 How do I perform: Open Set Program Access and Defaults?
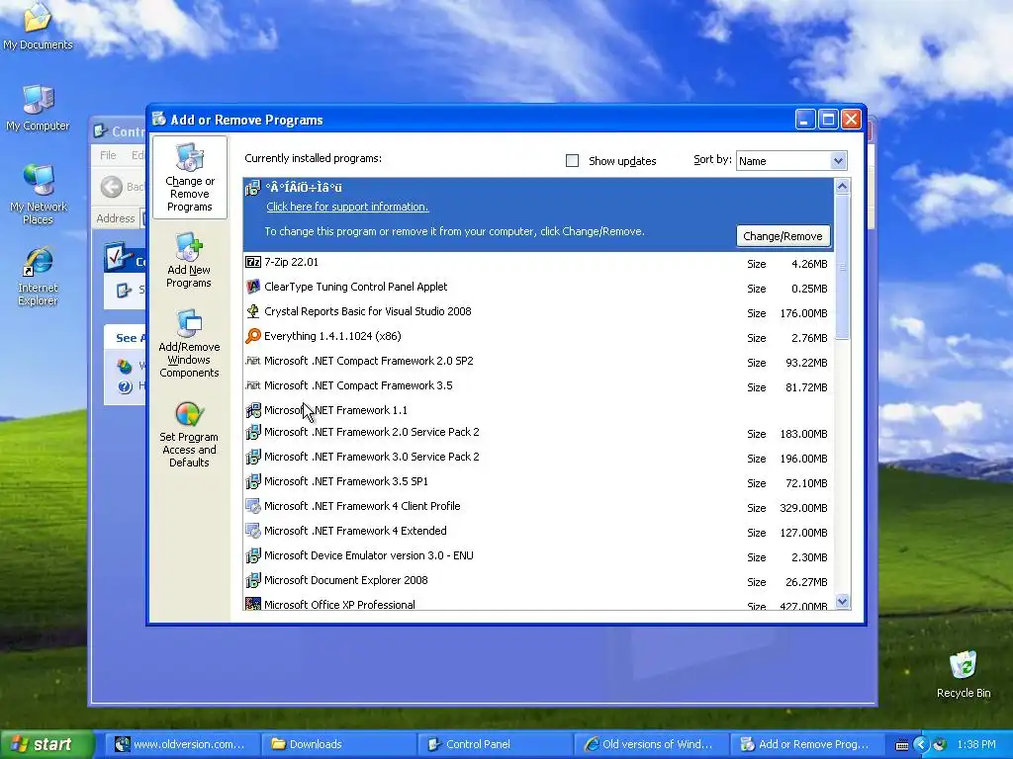189,435
